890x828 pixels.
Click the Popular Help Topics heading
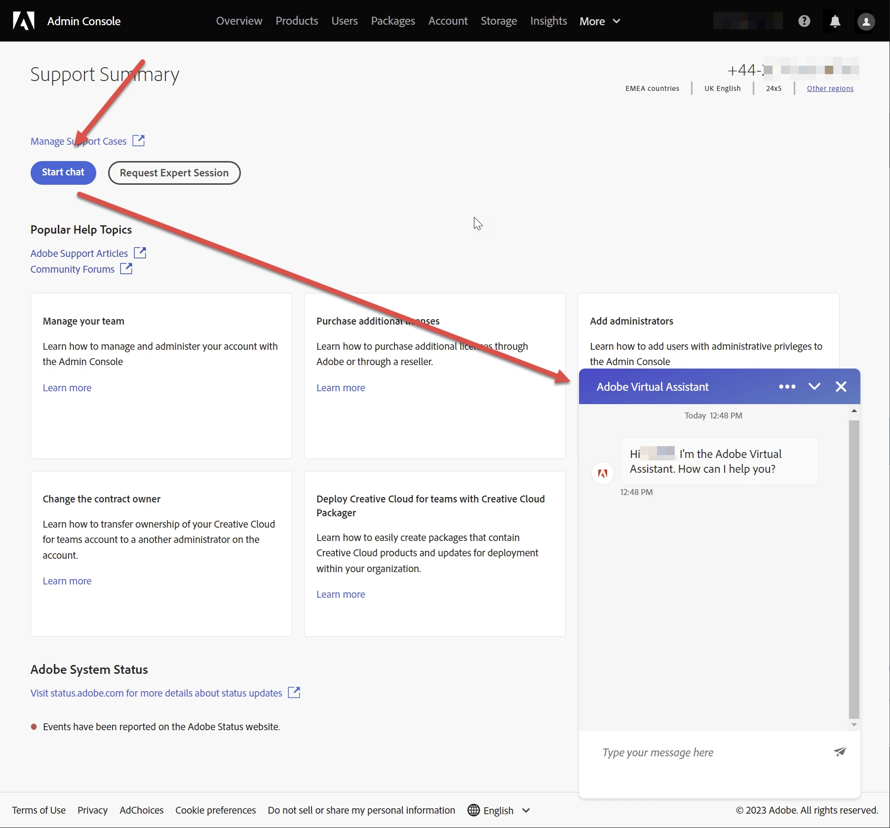tap(81, 230)
